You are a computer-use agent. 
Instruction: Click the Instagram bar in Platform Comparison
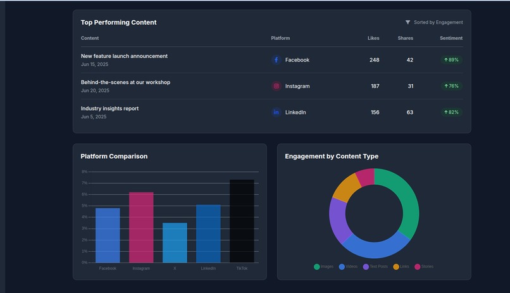(x=141, y=227)
